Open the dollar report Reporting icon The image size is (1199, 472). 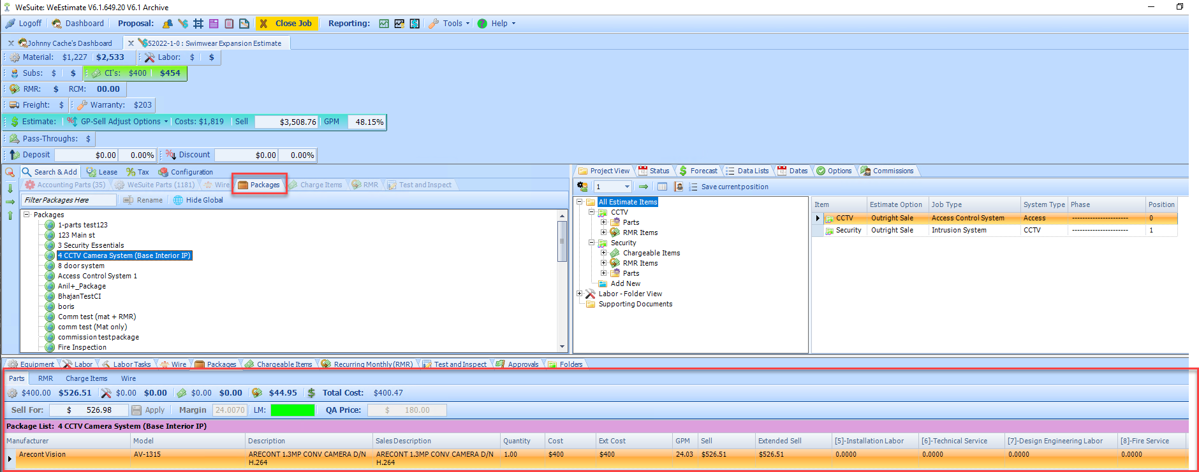click(415, 24)
